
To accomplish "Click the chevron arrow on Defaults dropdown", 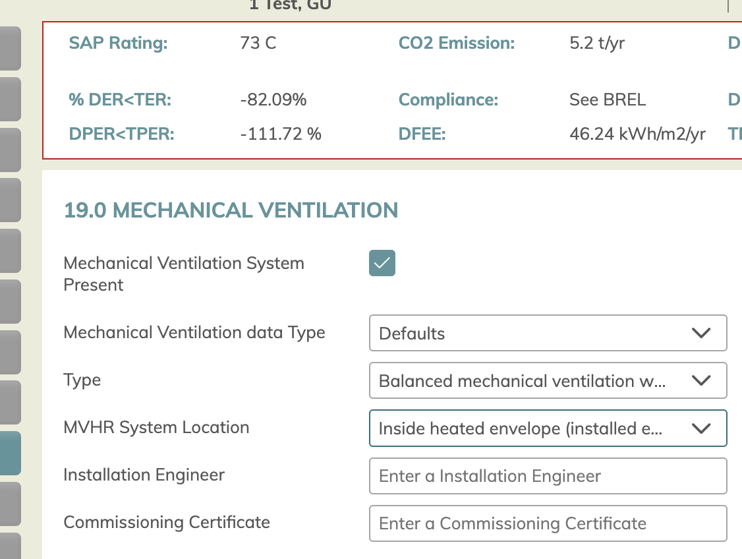I will pos(701,333).
